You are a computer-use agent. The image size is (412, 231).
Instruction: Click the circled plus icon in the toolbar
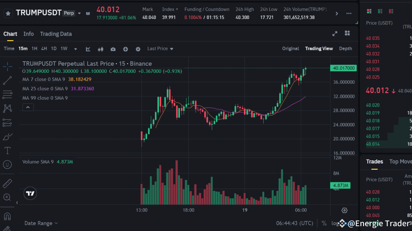coord(126,49)
